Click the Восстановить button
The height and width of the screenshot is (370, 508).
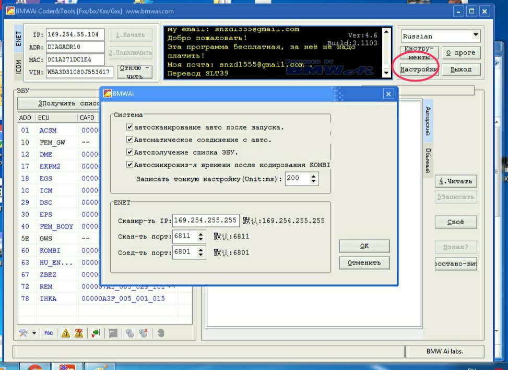(x=456, y=263)
